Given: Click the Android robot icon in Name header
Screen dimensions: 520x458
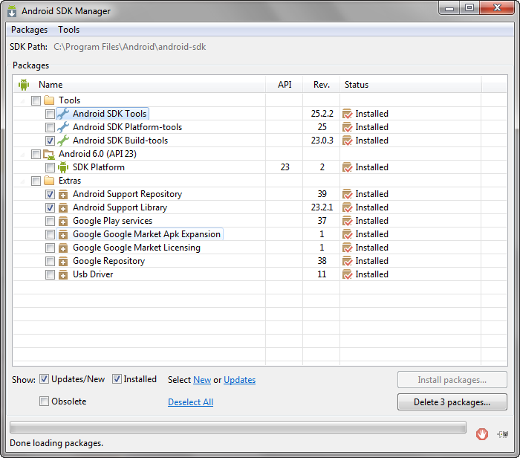Looking at the screenshot, I should (x=24, y=85).
